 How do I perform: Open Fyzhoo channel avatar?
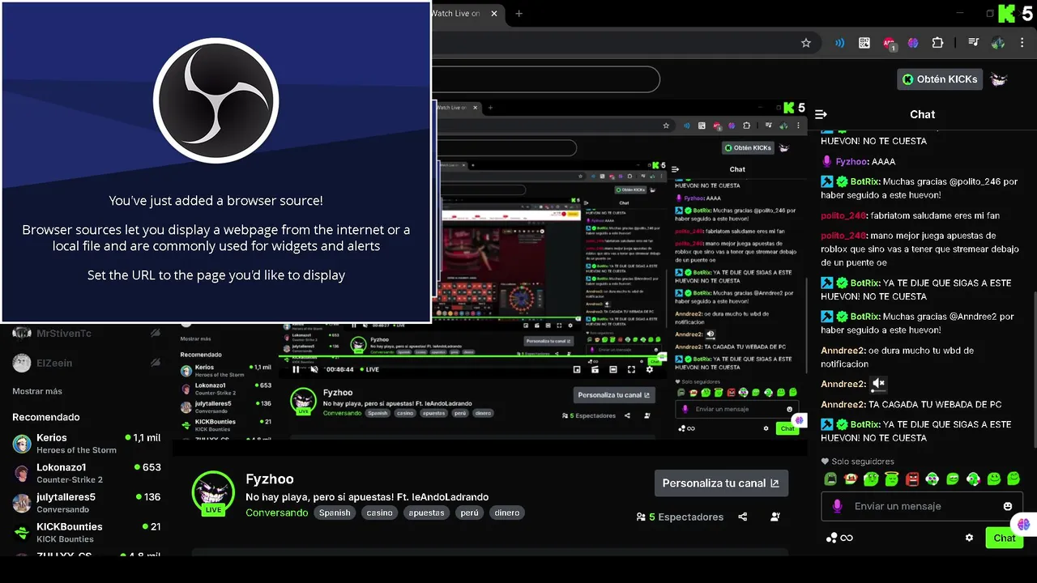point(213,492)
